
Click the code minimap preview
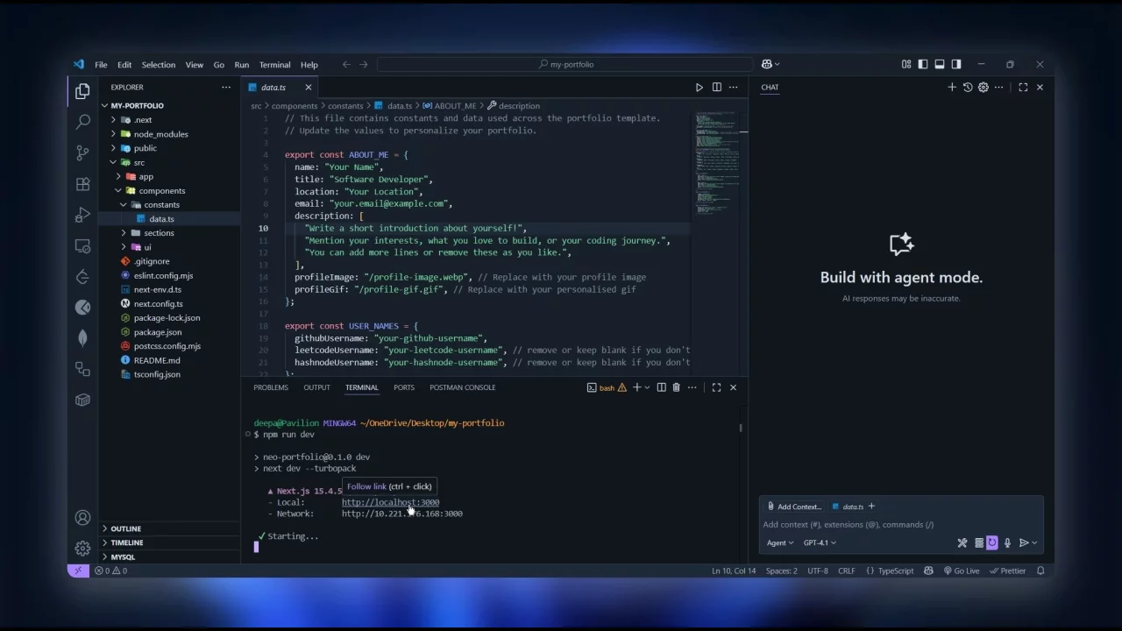[x=717, y=162]
